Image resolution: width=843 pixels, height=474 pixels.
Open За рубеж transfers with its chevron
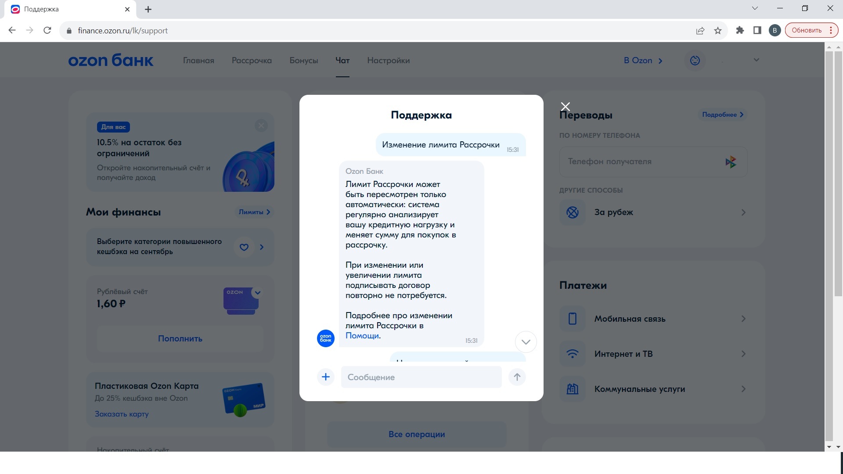tap(743, 212)
